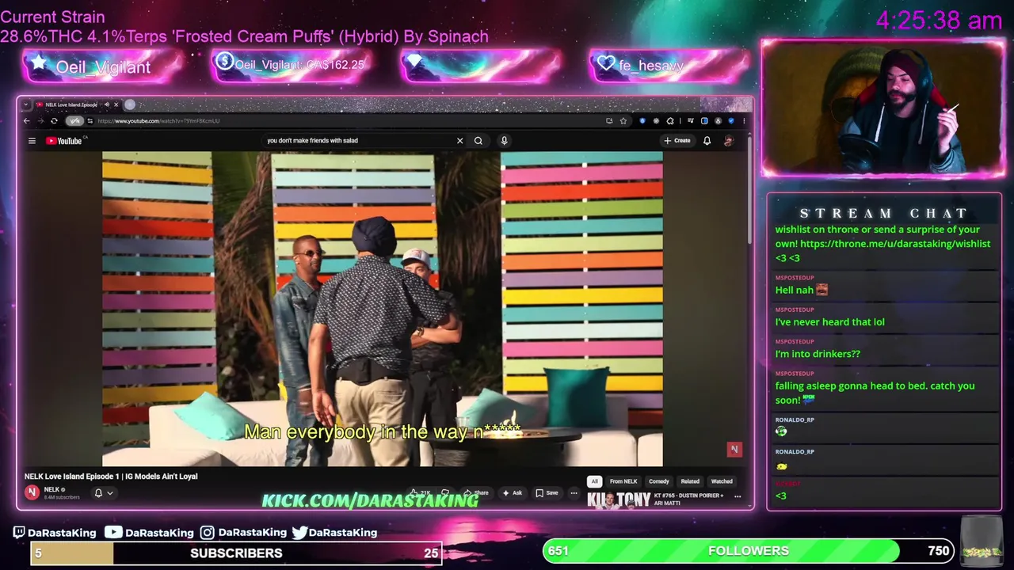Select the Comedy filter chip

[659, 481]
